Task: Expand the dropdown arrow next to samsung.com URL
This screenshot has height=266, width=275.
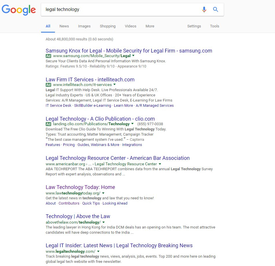Action: (x=133, y=56)
